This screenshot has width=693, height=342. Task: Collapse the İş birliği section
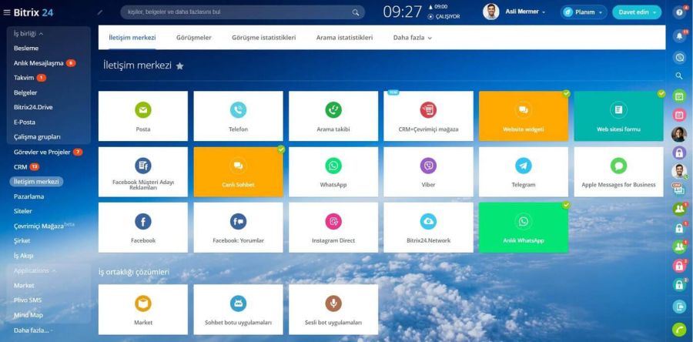point(28,34)
